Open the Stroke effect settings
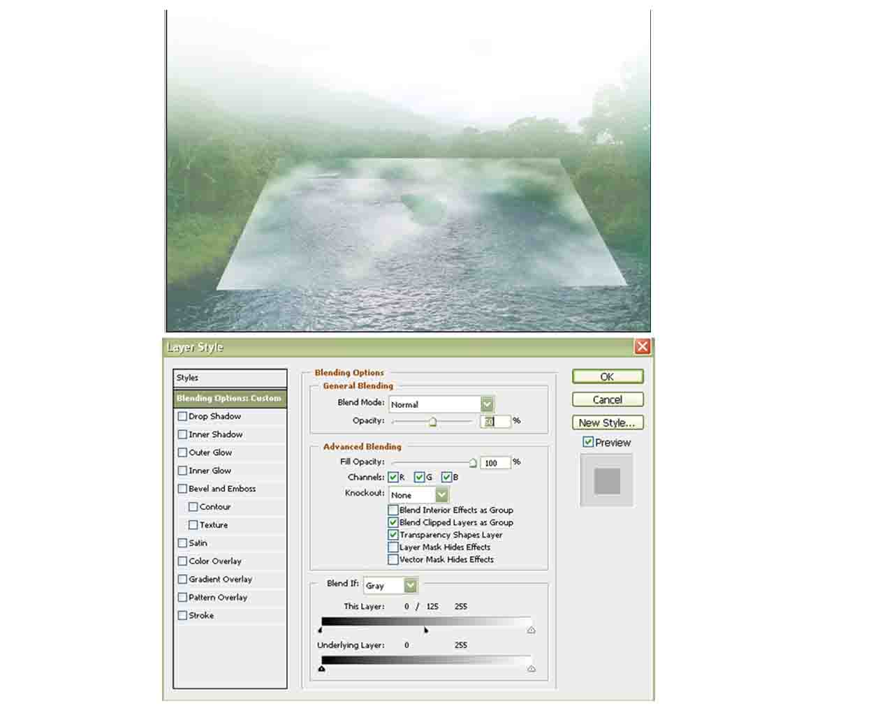This screenshot has width=894, height=715. [201, 615]
